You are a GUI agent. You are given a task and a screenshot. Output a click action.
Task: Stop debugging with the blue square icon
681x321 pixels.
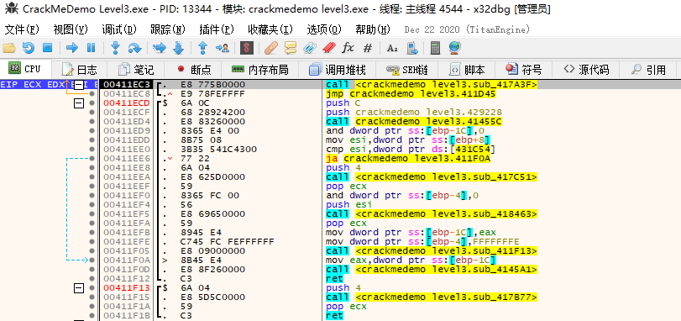(x=47, y=48)
